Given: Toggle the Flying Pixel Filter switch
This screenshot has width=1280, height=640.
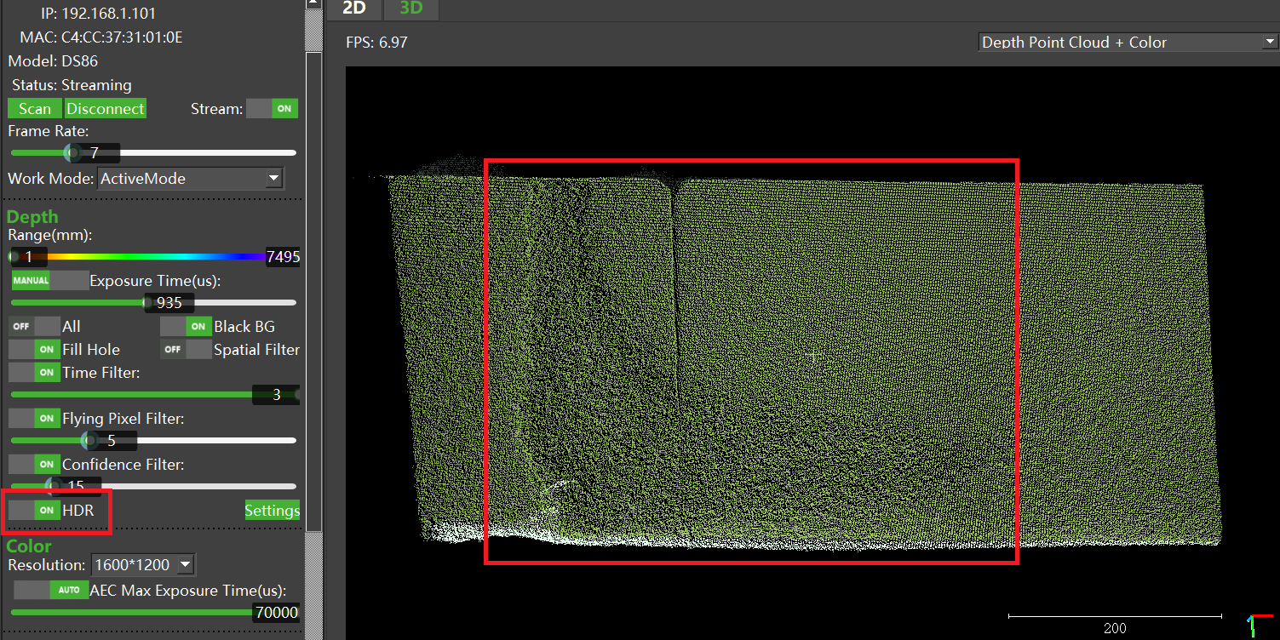Looking at the screenshot, I should [x=34, y=419].
